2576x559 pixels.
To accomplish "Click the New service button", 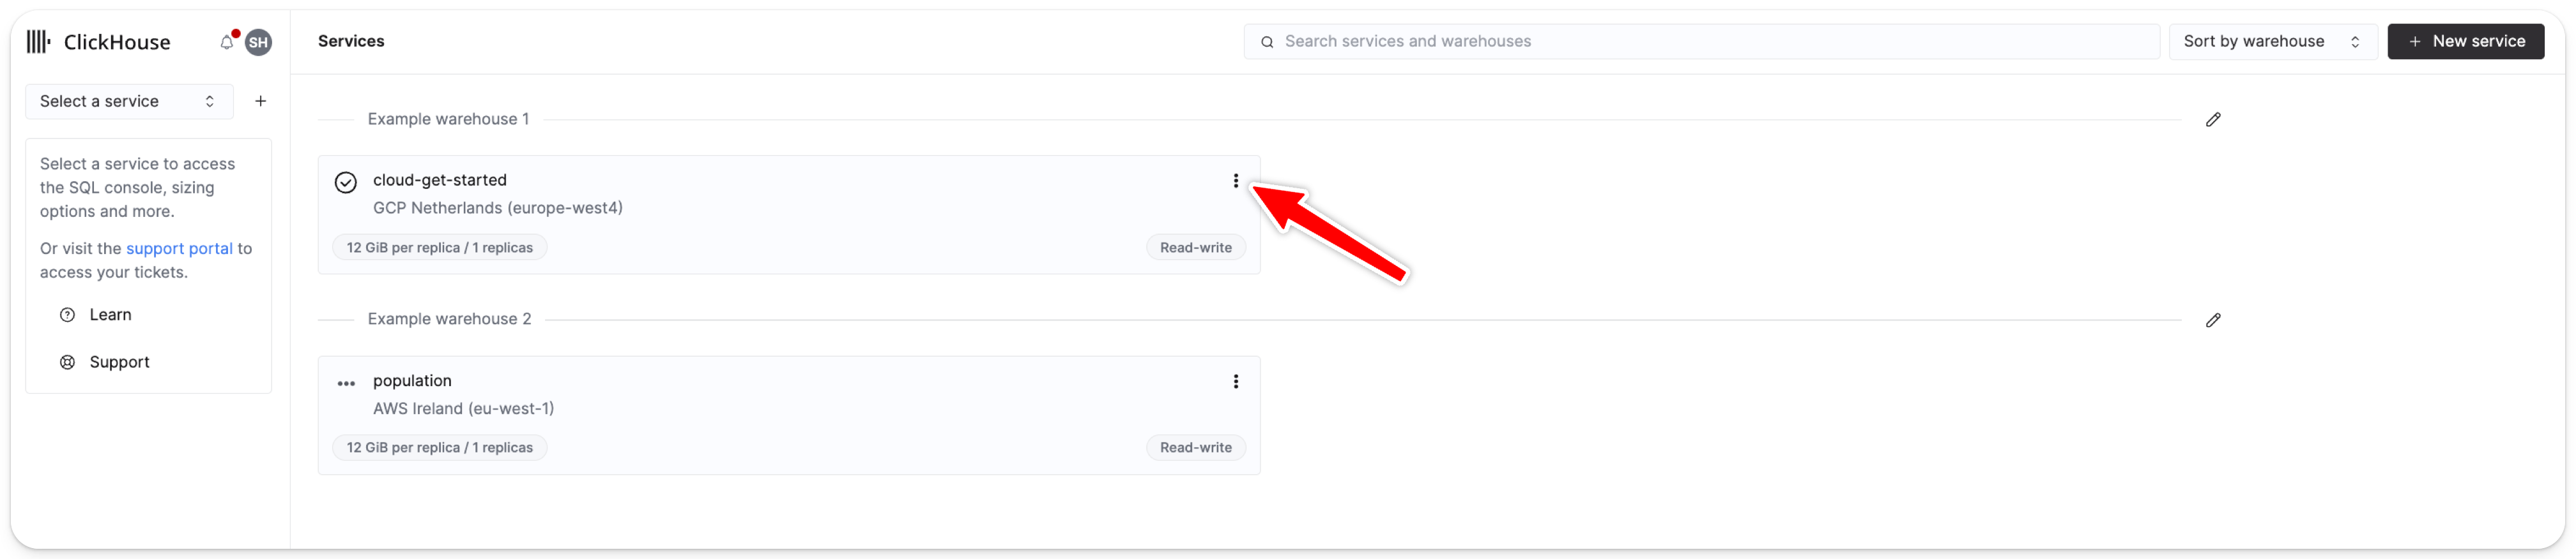I will click(2465, 42).
